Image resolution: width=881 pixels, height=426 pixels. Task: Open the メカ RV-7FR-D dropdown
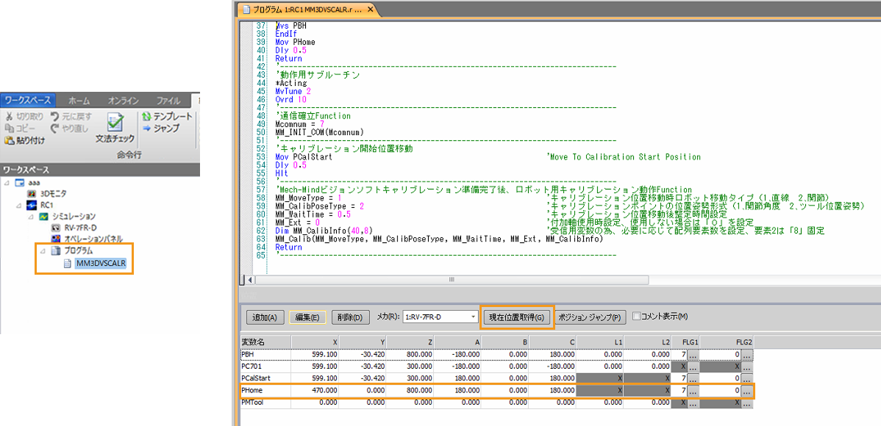click(x=472, y=317)
